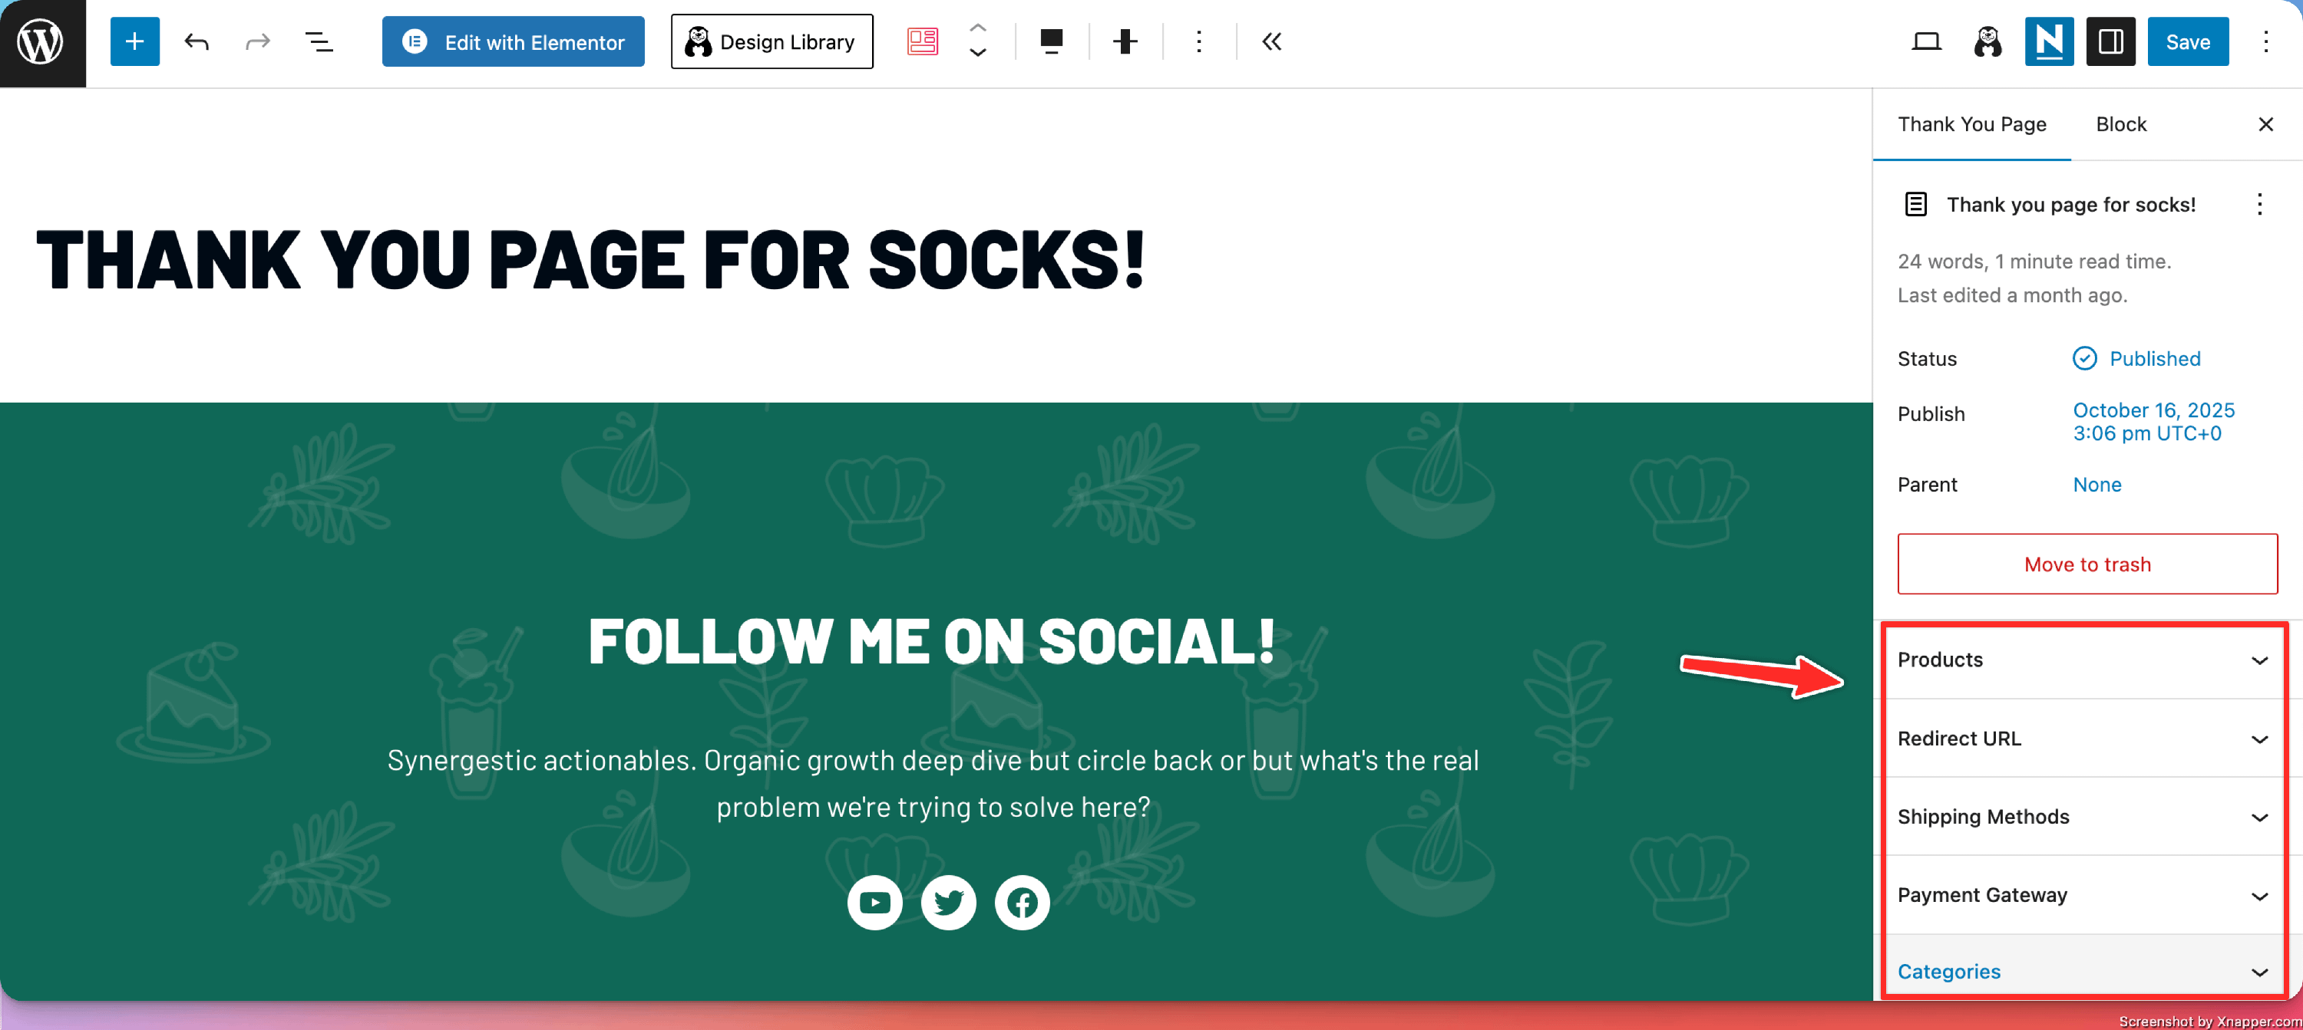Collapse block toolbar with double chevron
The image size is (2303, 1030).
point(1271,42)
